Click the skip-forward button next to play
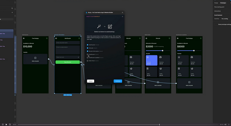 tap(10, 125)
